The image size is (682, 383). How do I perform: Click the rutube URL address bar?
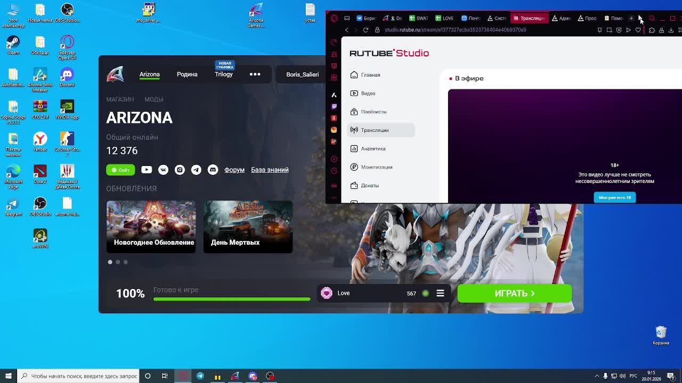(x=456, y=30)
